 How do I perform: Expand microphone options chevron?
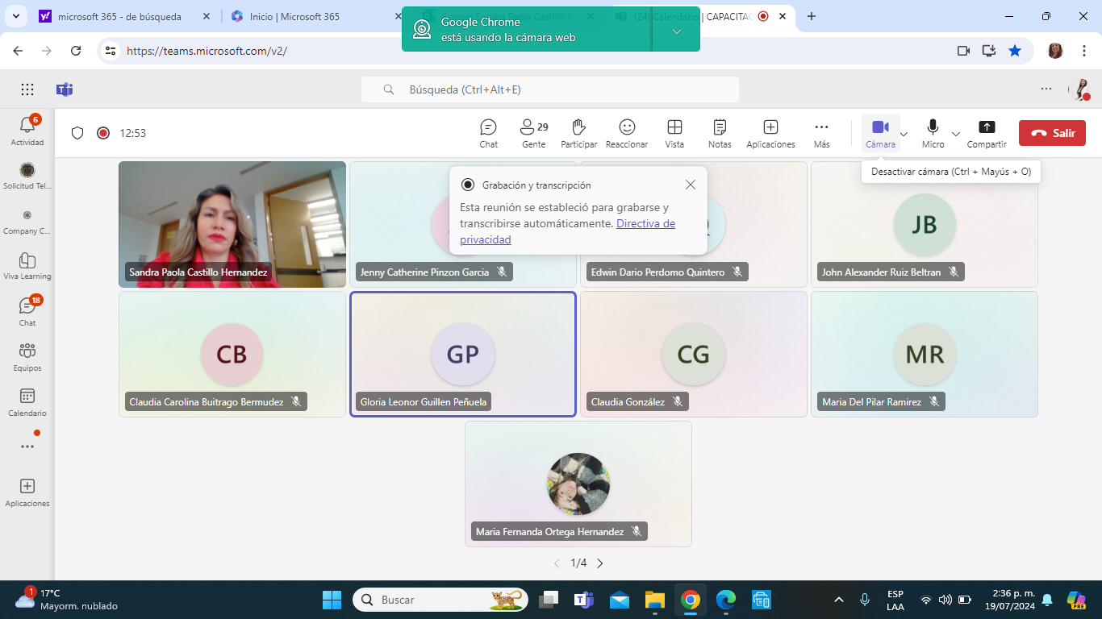(956, 134)
